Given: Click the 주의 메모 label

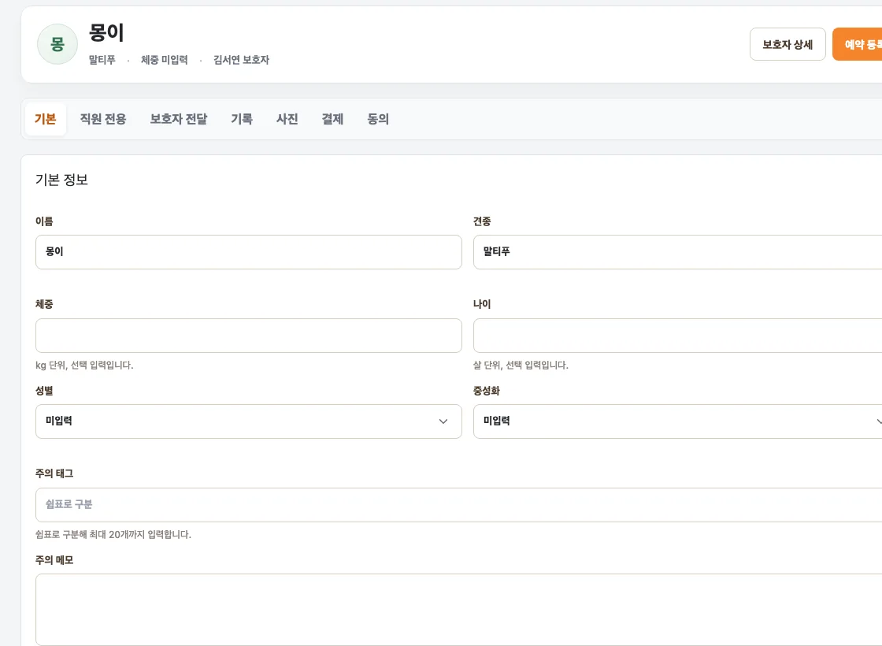Looking at the screenshot, I should coord(54,560).
